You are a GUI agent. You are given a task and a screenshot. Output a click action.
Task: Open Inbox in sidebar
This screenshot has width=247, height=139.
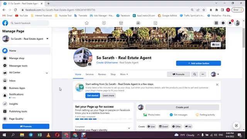[x=26, y=81]
